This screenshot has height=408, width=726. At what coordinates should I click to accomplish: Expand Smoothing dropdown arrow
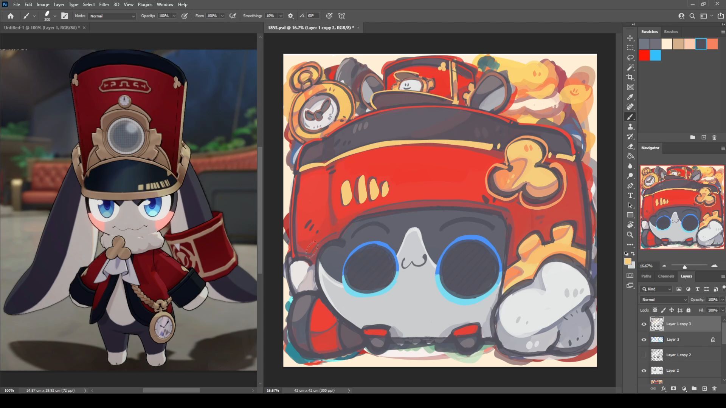pyautogui.click(x=281, y=16)
